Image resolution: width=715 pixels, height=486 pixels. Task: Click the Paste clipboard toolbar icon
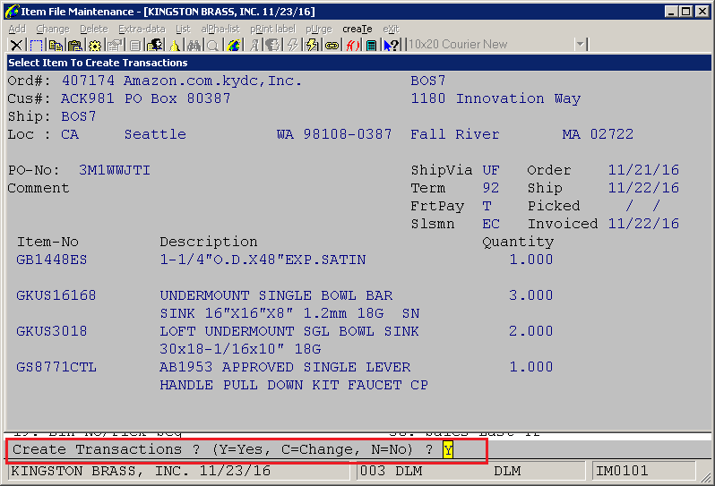[x=74, y=45]
